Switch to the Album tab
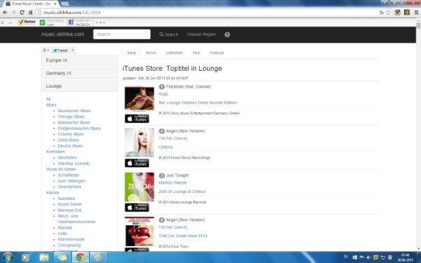This screenshot has width=421, height=263. [151, 53]
